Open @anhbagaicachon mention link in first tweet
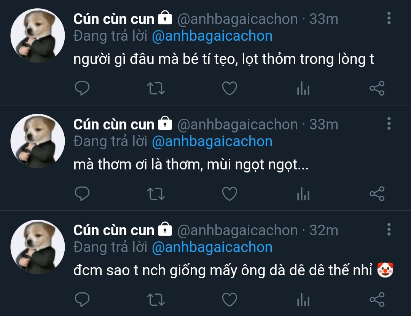 pos(212,36)
